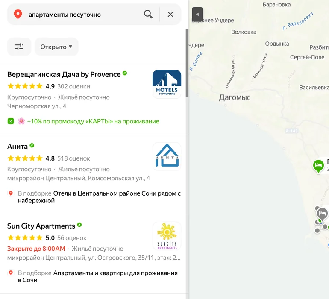Click Закрыто до 8:00 AM status

(x=36, y=249)
